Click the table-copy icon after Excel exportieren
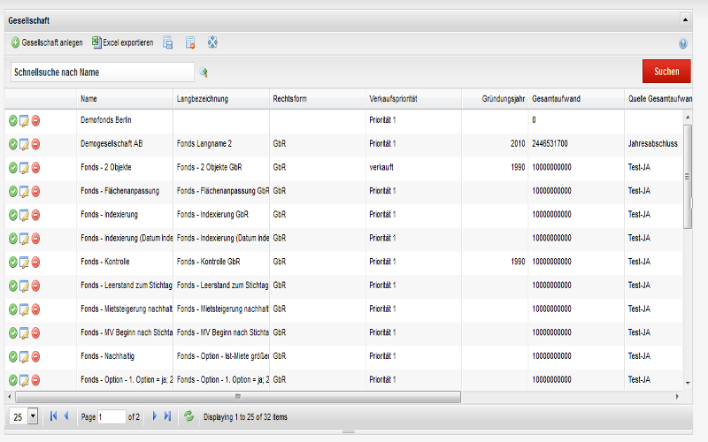This screenshot has height=442, width=708. pos(167,42)
